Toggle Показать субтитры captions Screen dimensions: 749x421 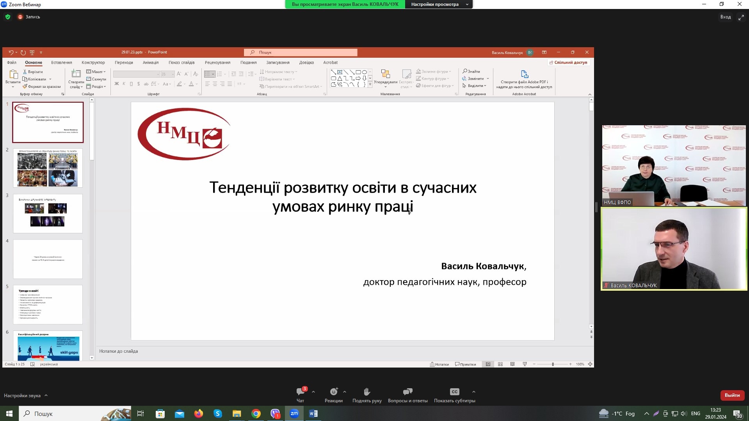[x=454, y=392]
